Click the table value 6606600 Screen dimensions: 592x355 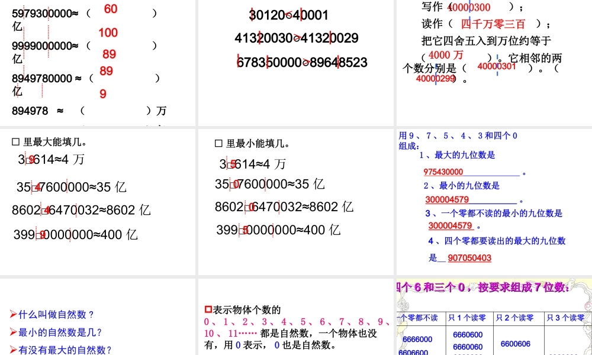click(x=413, y=352)
